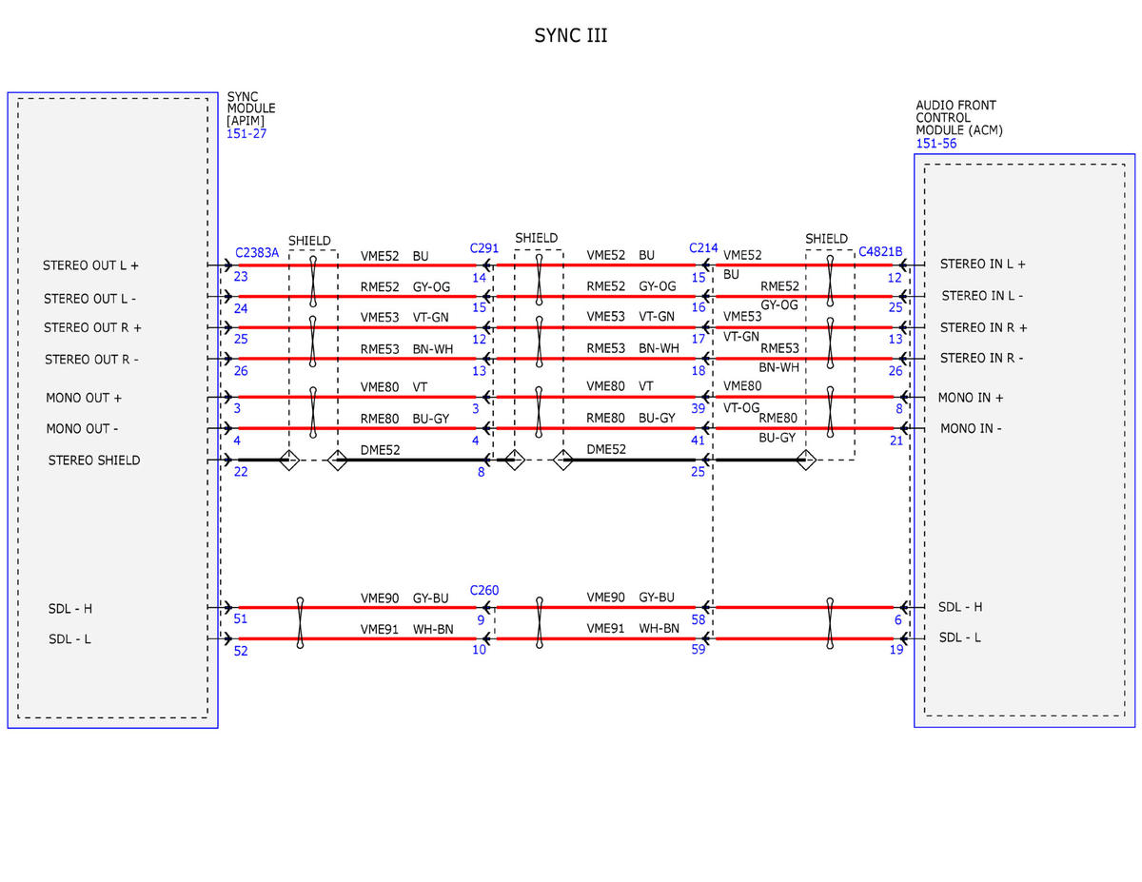Select connector label C291
The height and width of the screenshot is (882, 1142).
[484, 248]
